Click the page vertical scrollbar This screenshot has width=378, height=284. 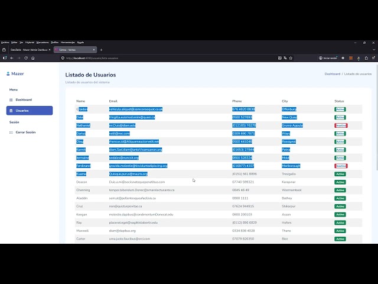(377, 117)
